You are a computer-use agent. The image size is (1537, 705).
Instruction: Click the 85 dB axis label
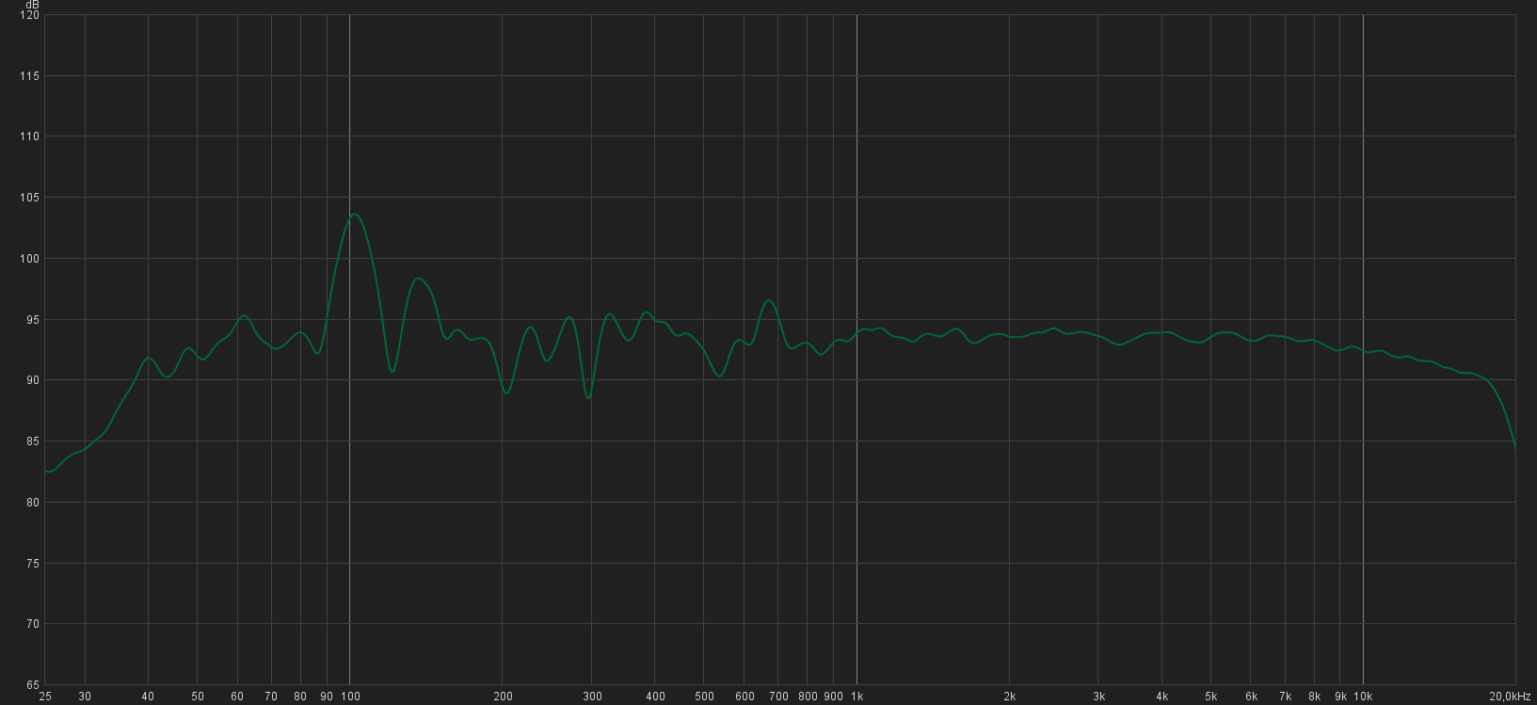click(x=32, y=441)
